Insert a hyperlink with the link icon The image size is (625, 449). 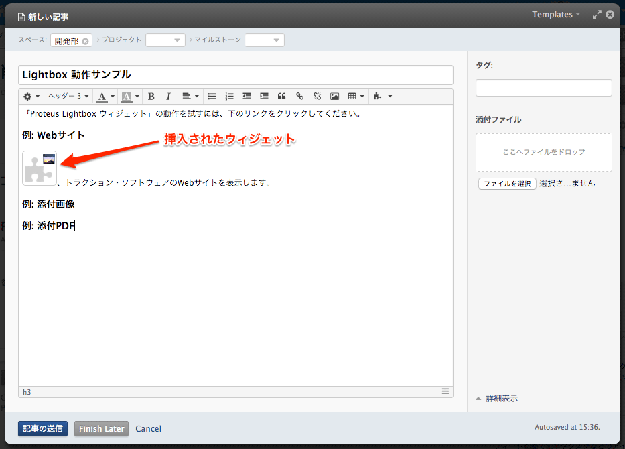299,97
